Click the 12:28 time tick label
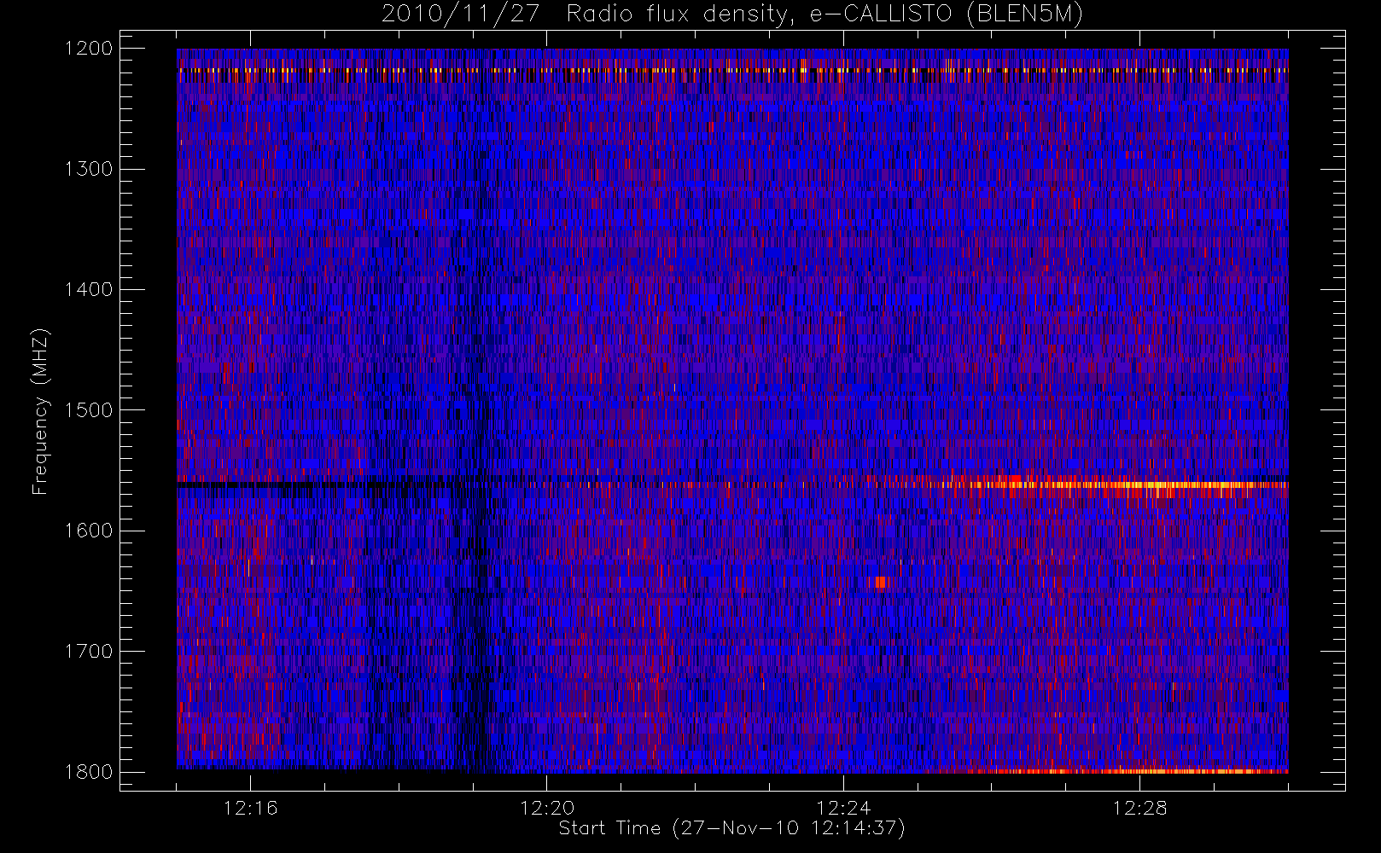 1139,808
